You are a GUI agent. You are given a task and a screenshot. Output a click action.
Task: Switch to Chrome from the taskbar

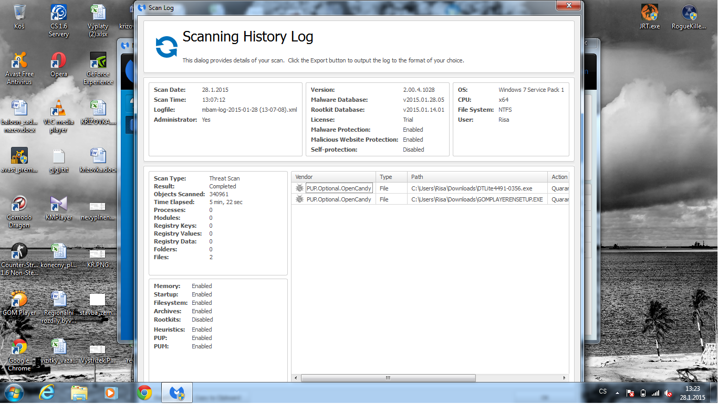point(144,392)
